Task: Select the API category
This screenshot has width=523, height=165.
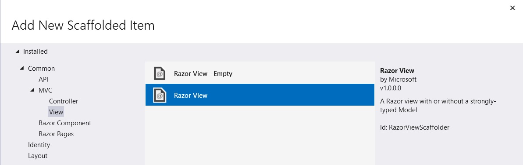Action: (x=43, y=79)
